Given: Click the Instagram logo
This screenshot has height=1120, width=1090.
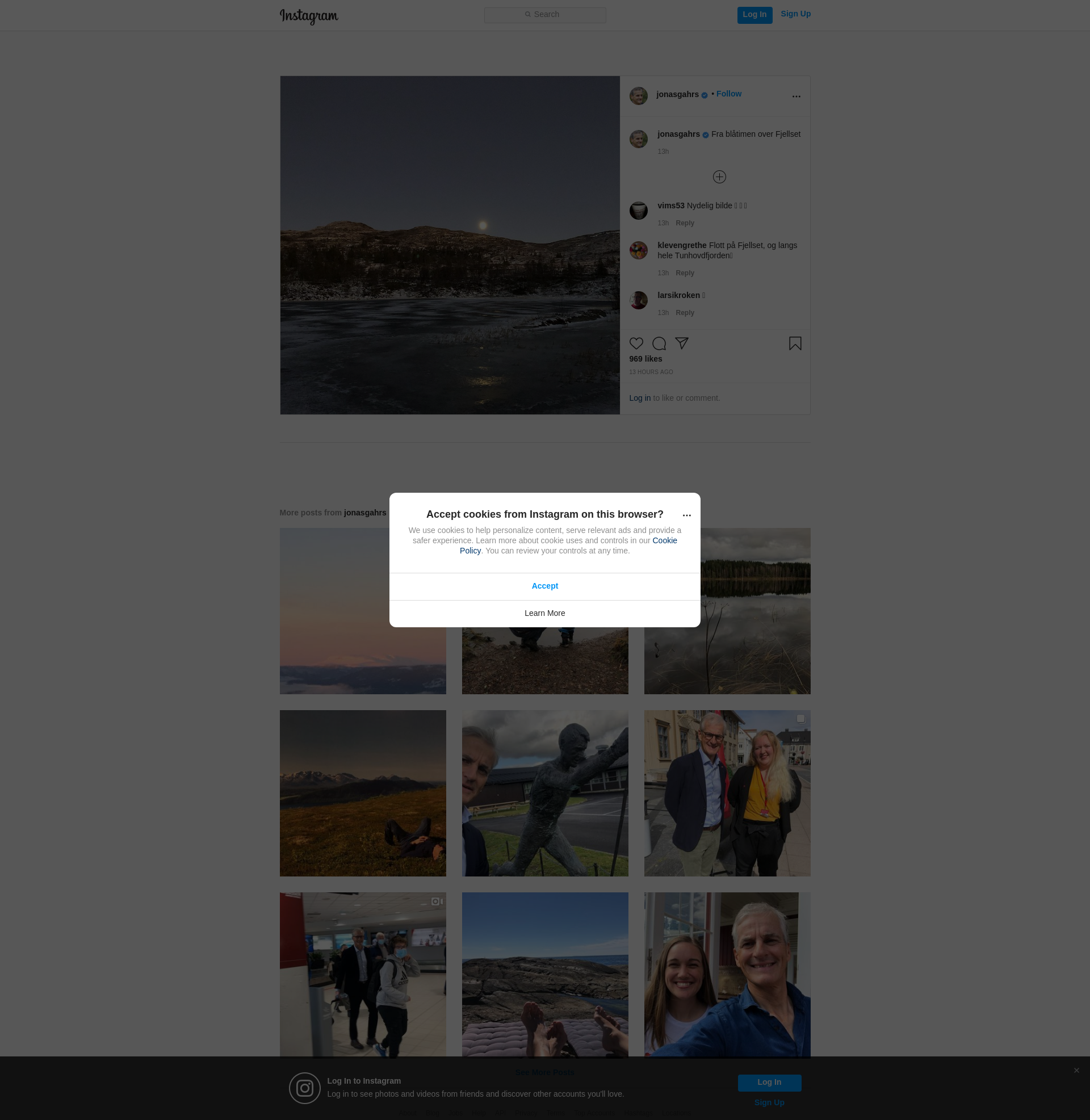Looking at the screenshot, I should tap(309, 15).
